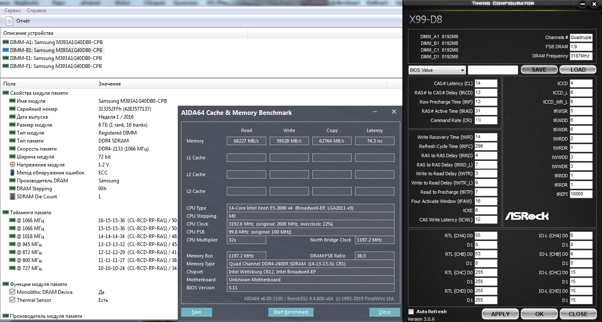Click the Row Precharge Time (tRP) field
Image resolution: width=602 pixels, height=322 pixels.
486,102
